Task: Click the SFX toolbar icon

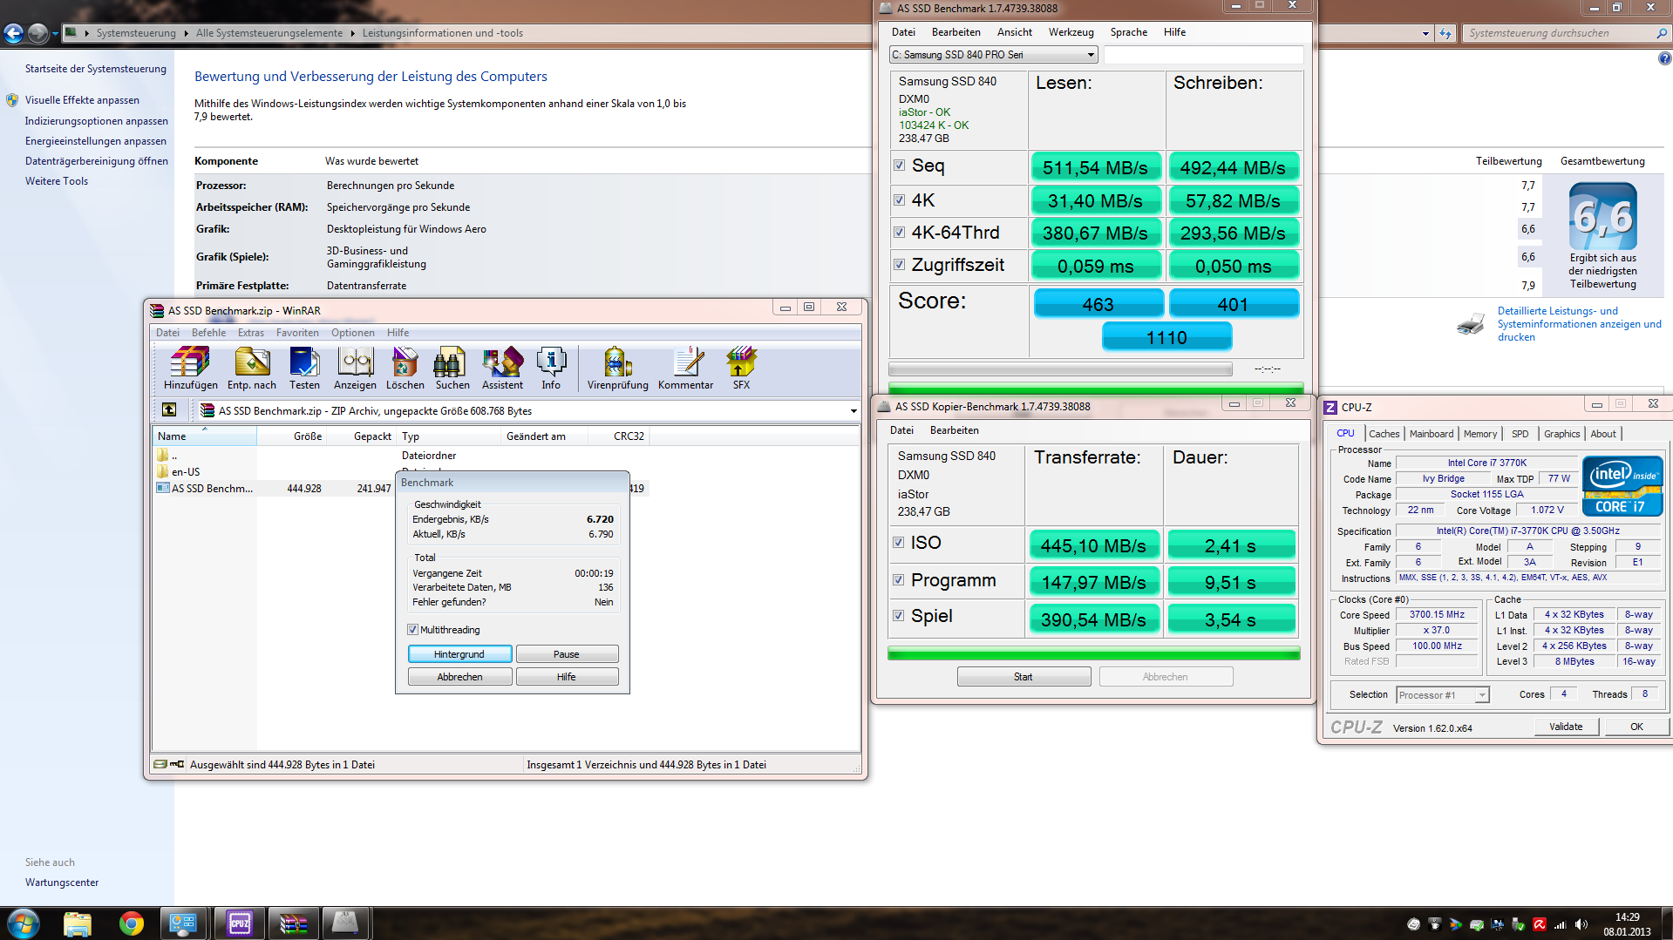Action: coord(741,369)
